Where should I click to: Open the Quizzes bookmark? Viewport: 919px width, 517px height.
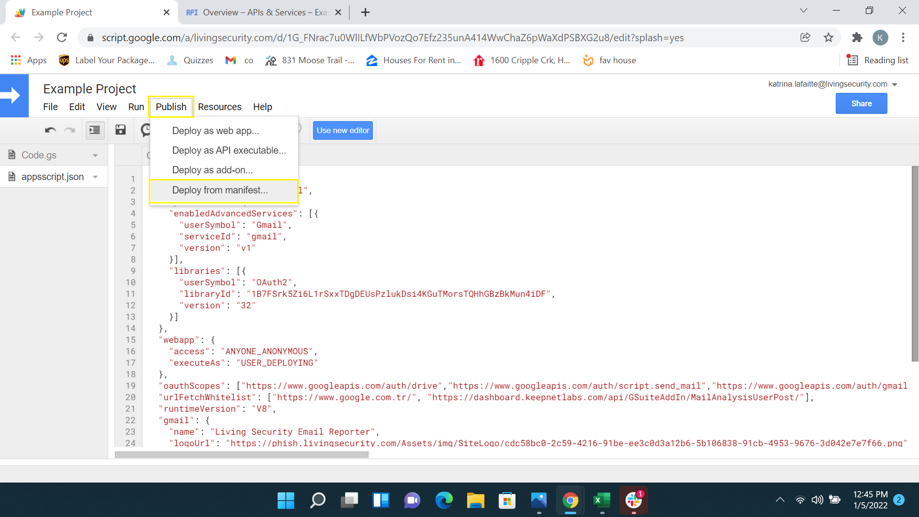(190, 60)
